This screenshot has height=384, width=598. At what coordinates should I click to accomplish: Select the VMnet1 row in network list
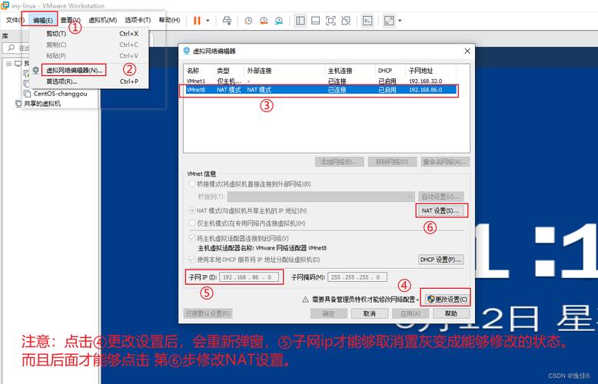[321, 81]
